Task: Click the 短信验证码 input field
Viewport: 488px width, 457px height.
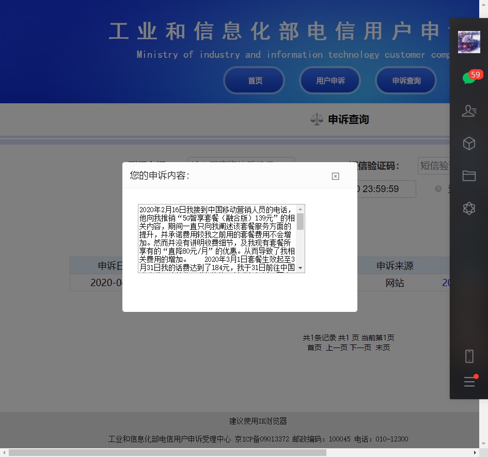Action: [434, 166]
